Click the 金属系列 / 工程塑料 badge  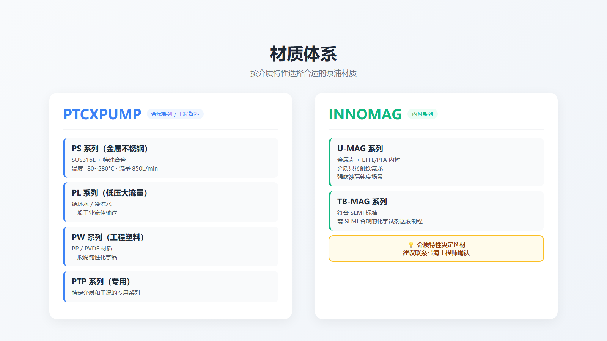tap(175, 114)
